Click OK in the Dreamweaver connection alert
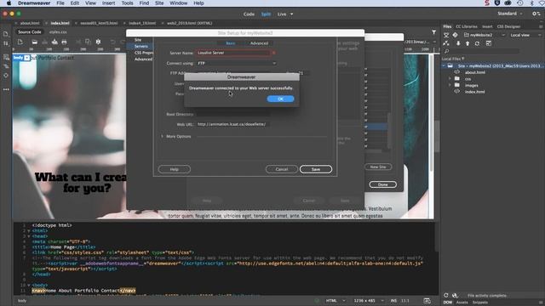 280,99
